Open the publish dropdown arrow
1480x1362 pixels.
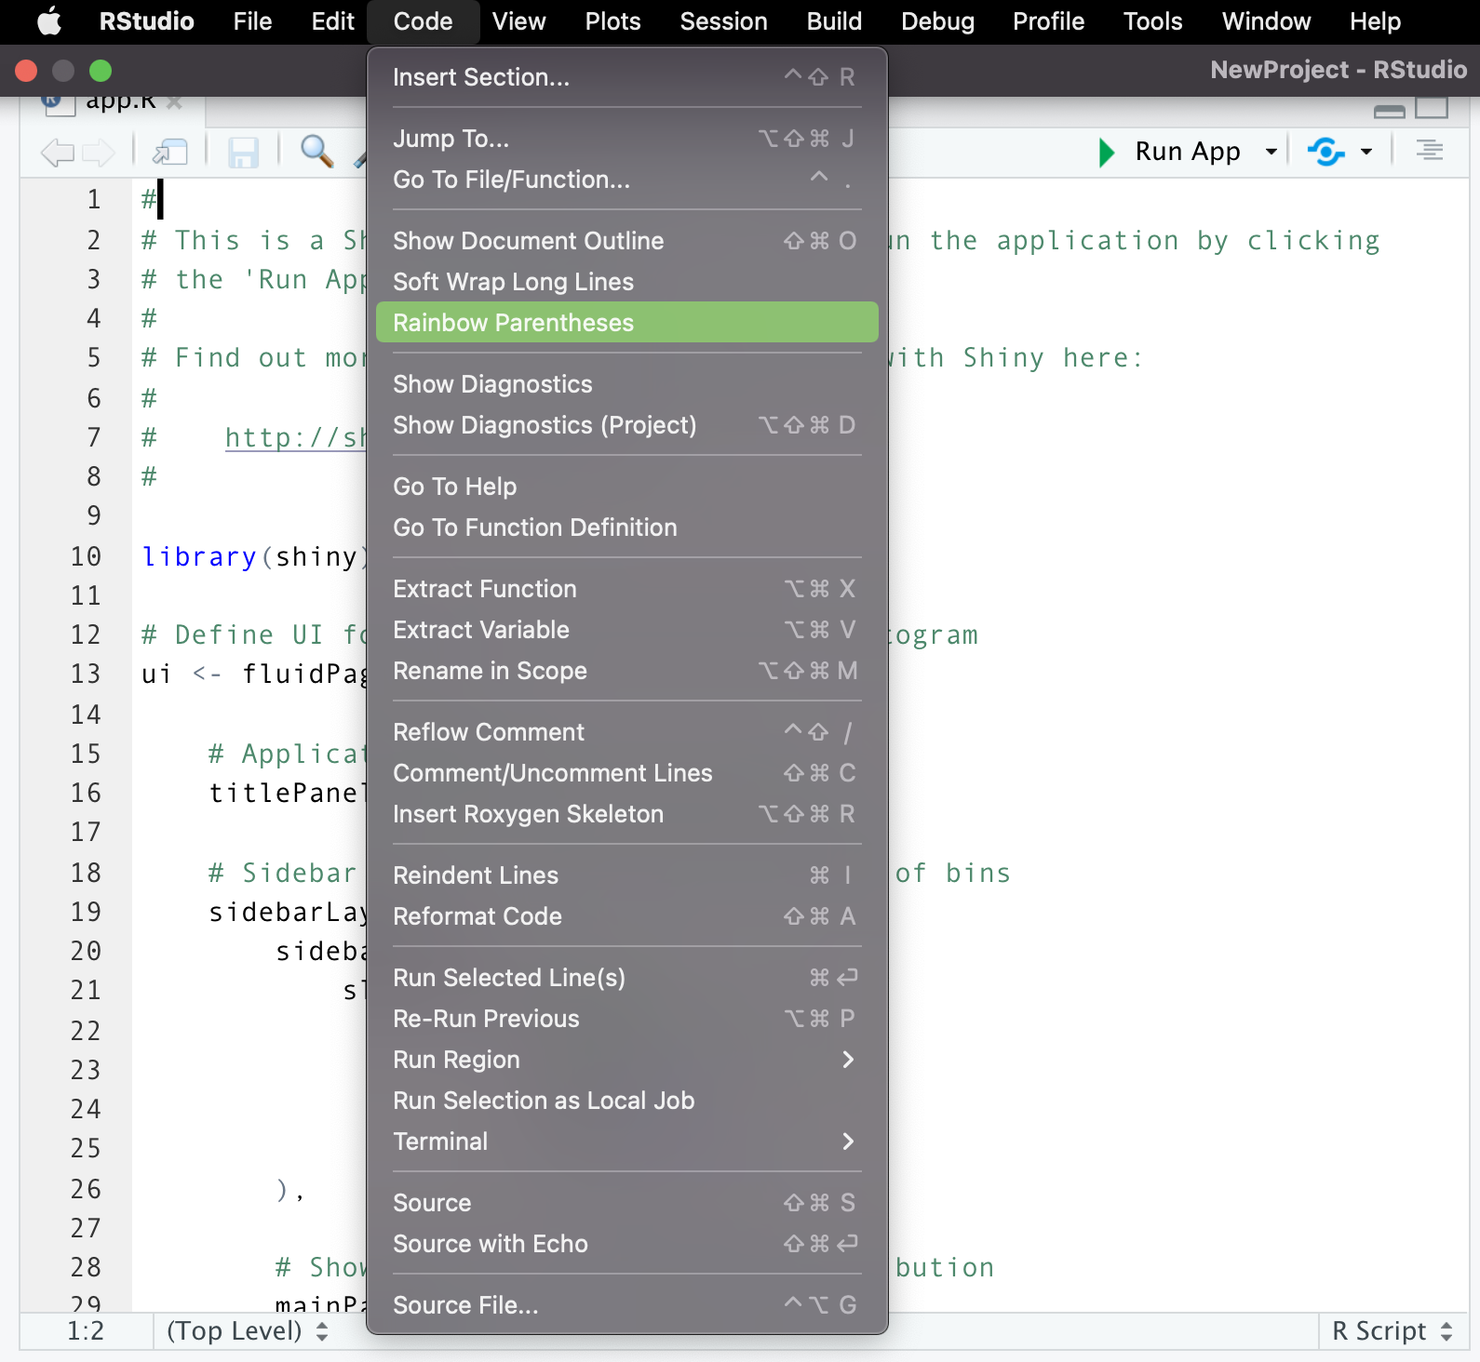click(x=1366, y=152)
